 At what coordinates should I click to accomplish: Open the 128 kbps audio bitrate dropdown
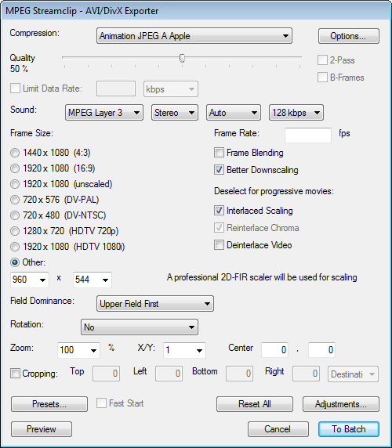coord(296,113)
